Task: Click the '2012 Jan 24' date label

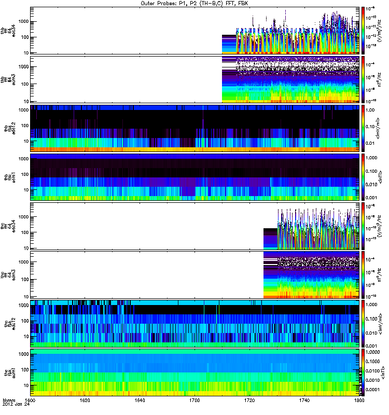Action: click(x=12, y=406)
